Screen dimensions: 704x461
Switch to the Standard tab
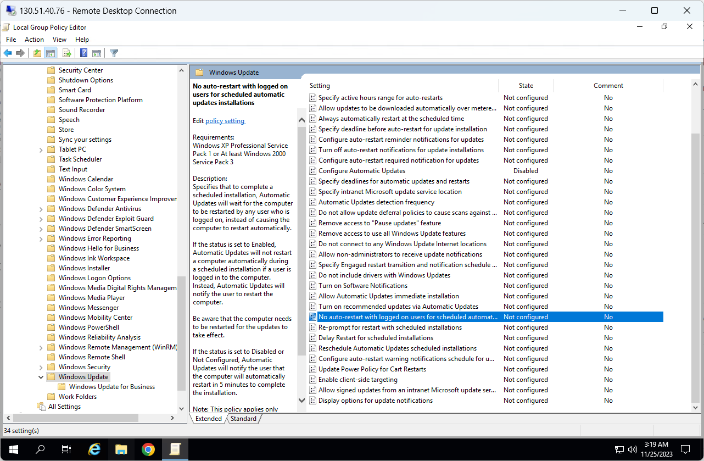pyautogui.click(x=243, y=418)
